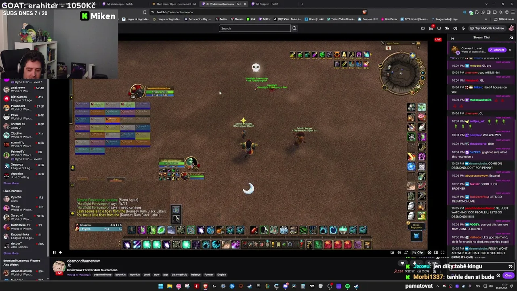Click the refresh player icon
The height and width of the screenshot is (291, 517).
406,252
